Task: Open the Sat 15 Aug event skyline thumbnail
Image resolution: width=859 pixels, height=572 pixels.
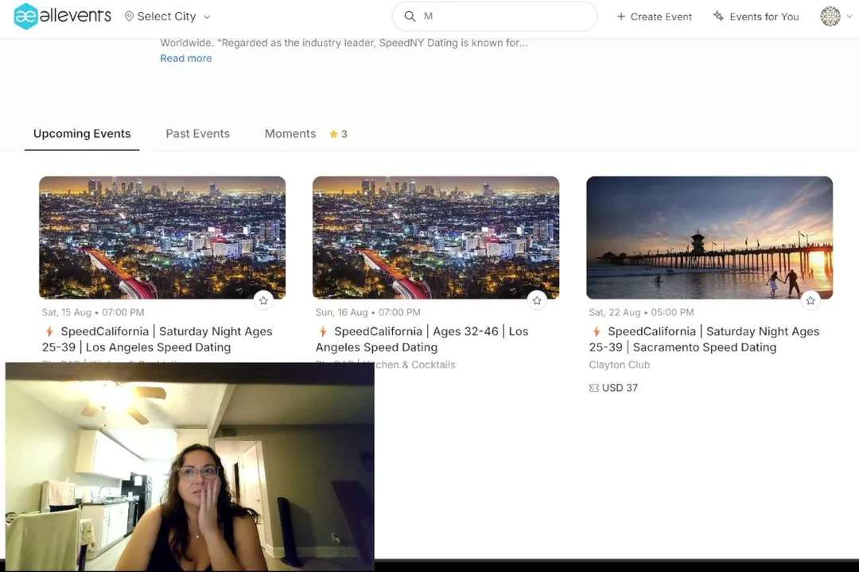Action: click(x=162, y=238)
